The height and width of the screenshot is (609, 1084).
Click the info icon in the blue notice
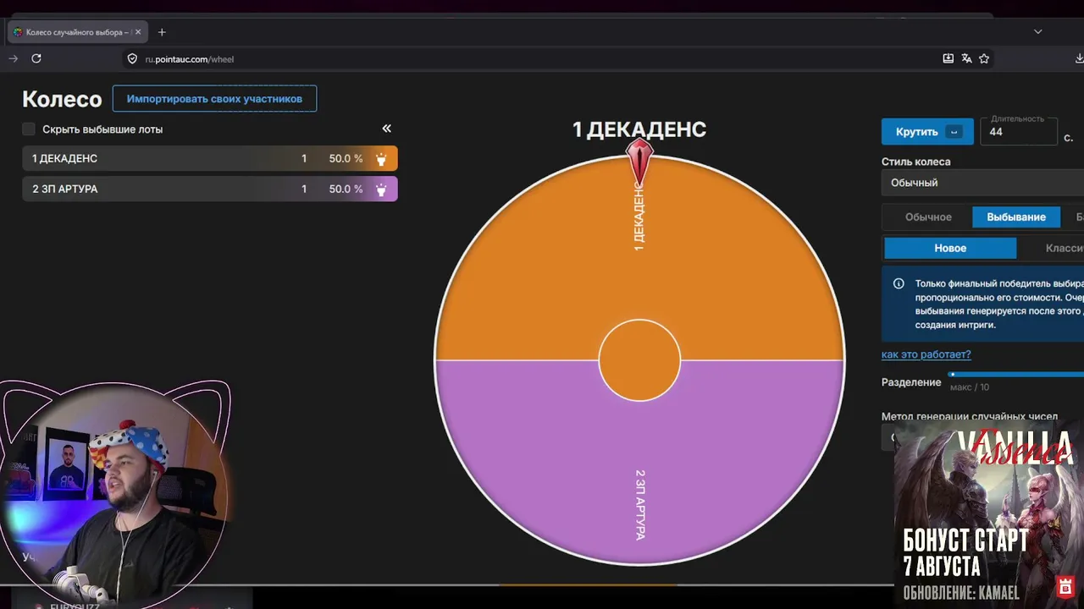899,284
